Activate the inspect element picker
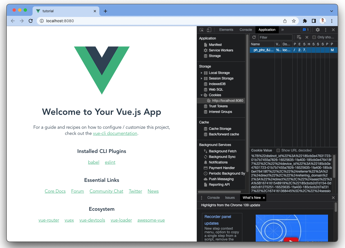Screen dimensions: 345x248 click(x=202, y=30)
